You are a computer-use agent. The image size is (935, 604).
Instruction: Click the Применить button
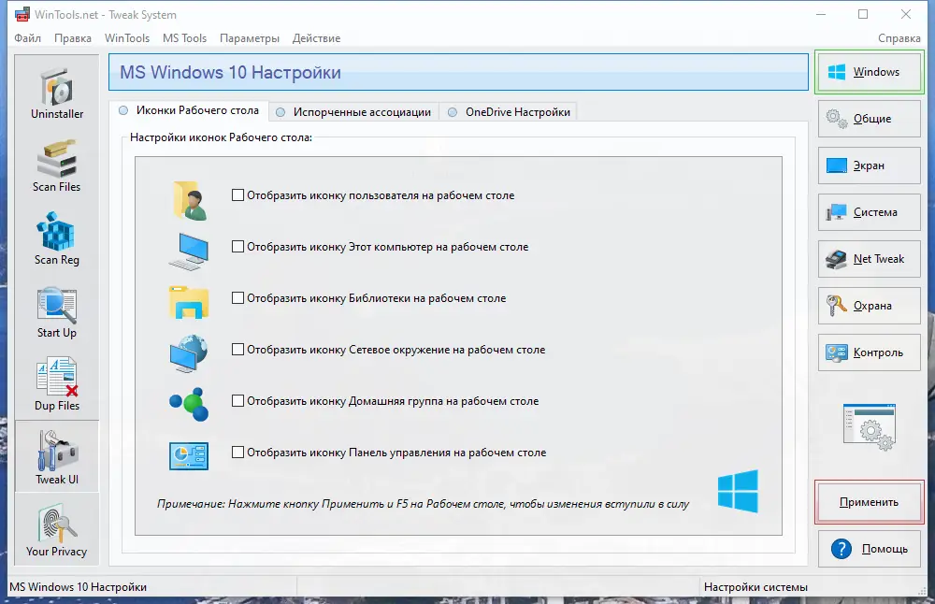click(870, 502)
